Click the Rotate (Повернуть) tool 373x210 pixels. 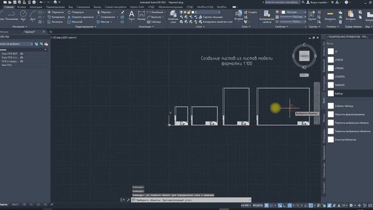(75, 12)
